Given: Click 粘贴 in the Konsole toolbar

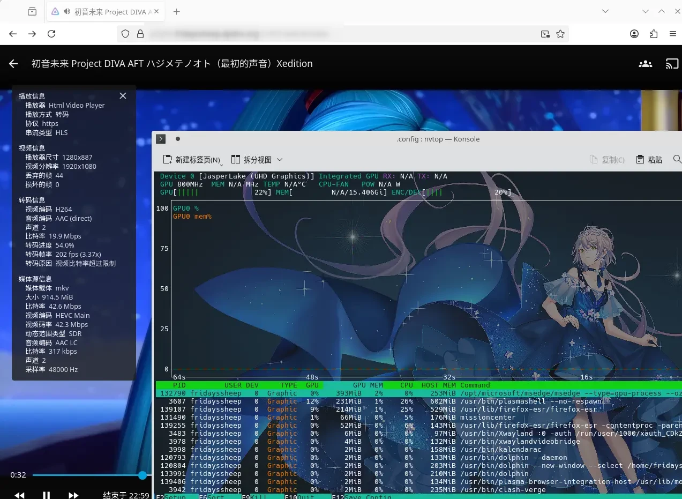Looking at the screenshot, I should [x=649, y=159].
